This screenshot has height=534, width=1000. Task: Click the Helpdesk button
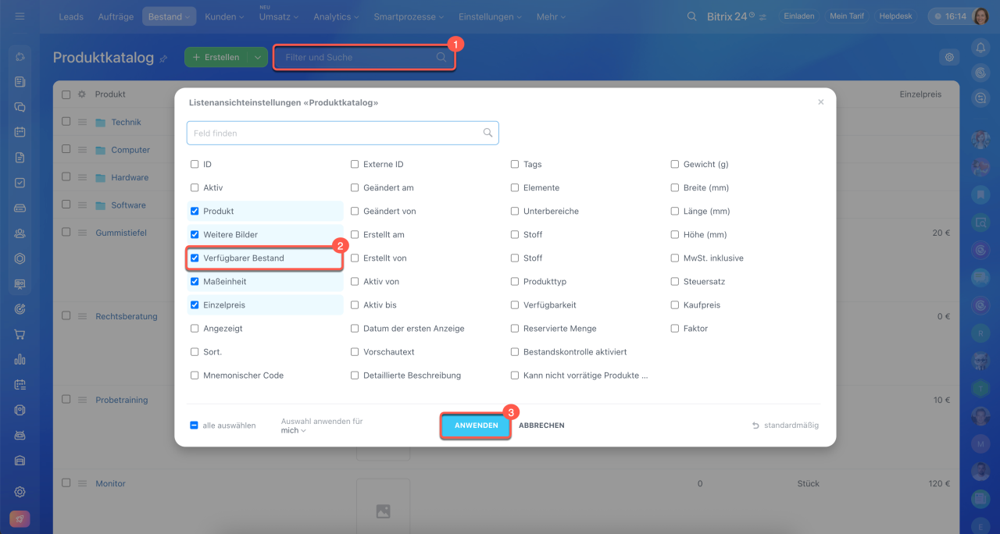pos(896,16)
